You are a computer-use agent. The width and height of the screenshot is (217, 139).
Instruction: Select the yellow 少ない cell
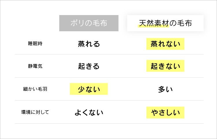[89, 89]
